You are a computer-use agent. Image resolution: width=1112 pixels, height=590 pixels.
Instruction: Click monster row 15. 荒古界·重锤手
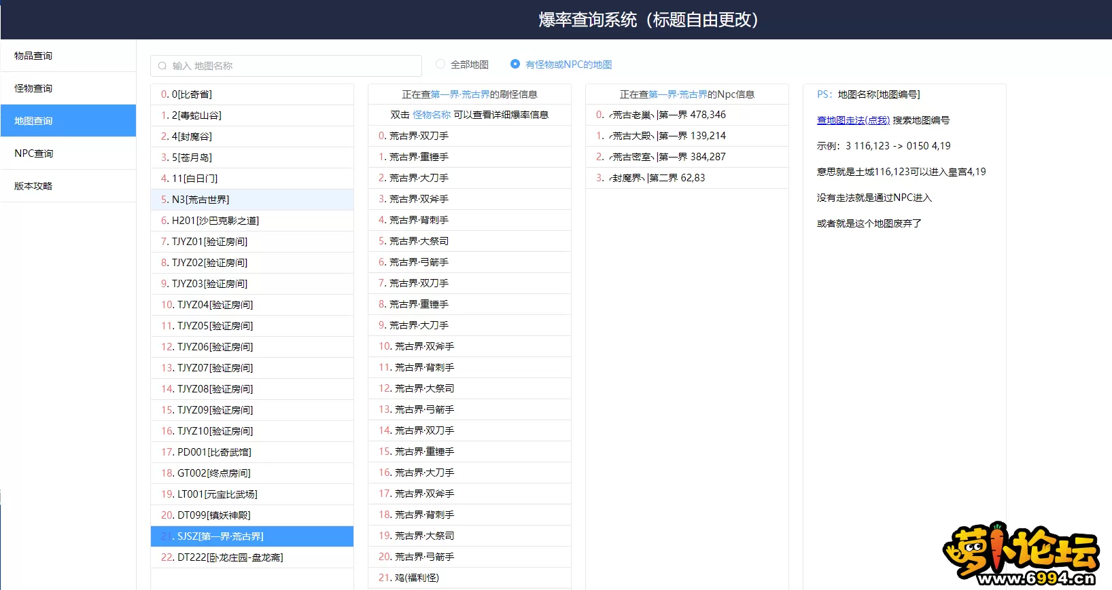tap(470, 451)
